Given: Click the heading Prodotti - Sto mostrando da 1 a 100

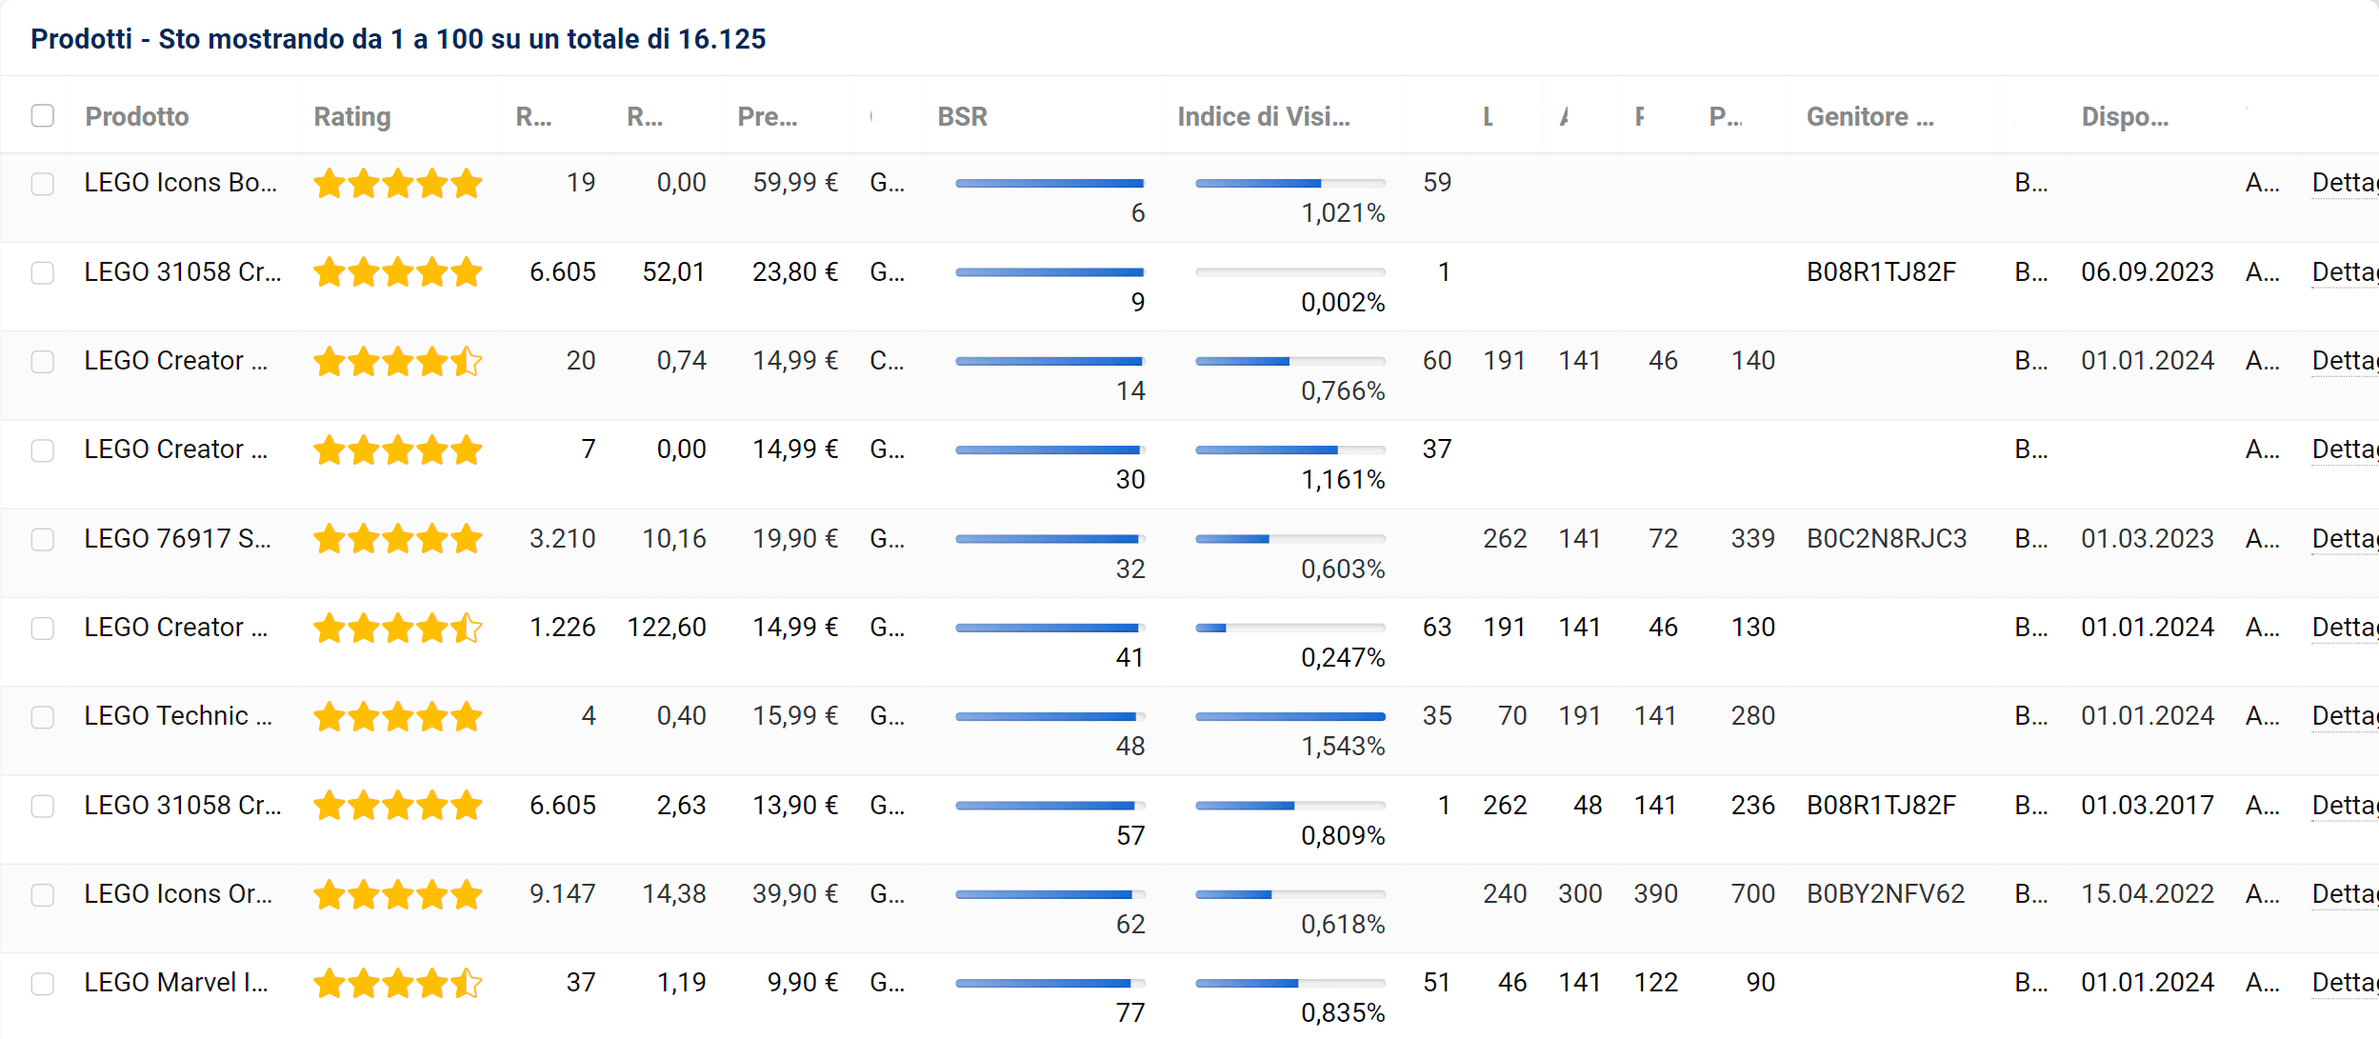Looking at the screenshot, I should 398,39.
